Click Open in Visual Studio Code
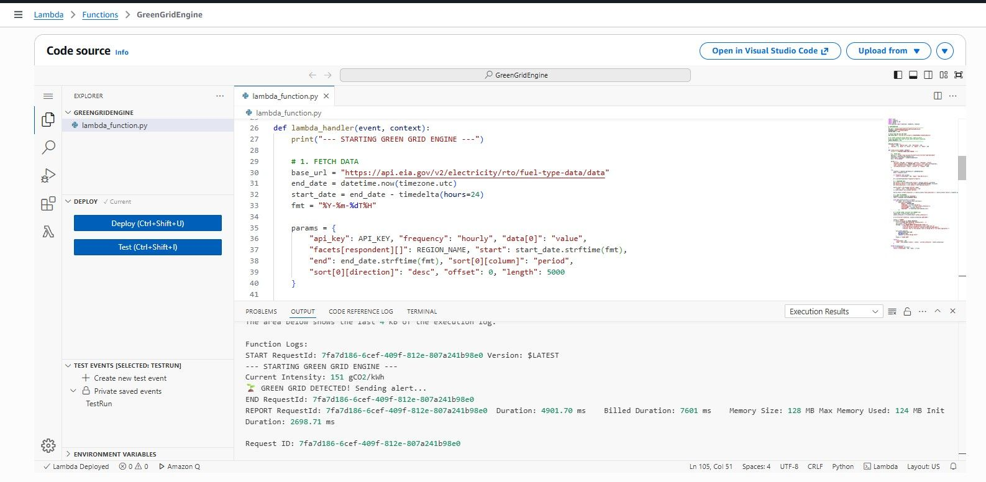Image resolution: width=986 pixels, height=482 pixels. click(770, 51)
